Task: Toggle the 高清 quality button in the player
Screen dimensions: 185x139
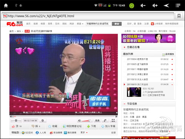Action: click(97, 120)
